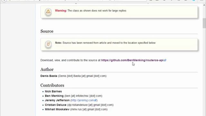
Task: Click 'Download, view, and contribute to the source at'
Action: pyautogui.click(x=70, y=60)
